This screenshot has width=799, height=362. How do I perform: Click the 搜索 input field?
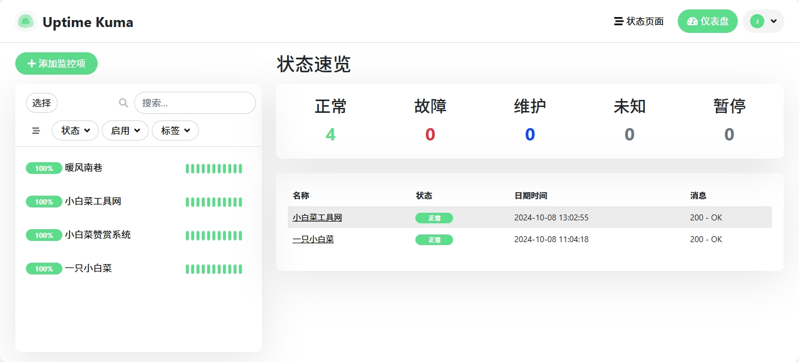point(195,103)
